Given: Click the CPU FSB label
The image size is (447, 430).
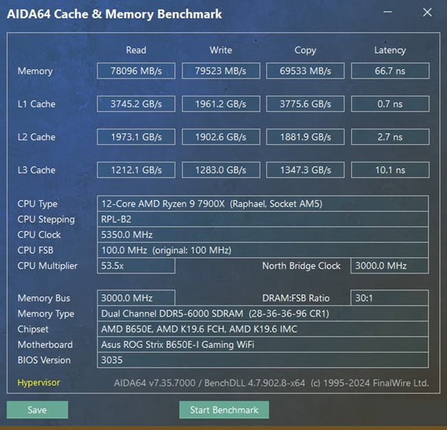Looking at the screenshot, I should coord(35,250).
